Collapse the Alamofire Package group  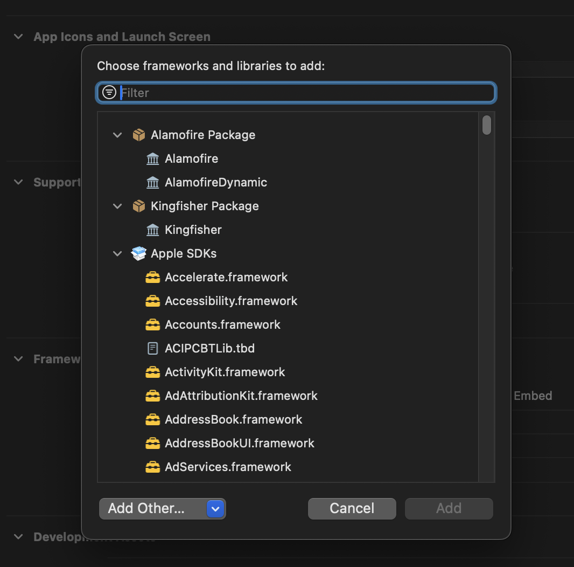(x=117, y=135)
